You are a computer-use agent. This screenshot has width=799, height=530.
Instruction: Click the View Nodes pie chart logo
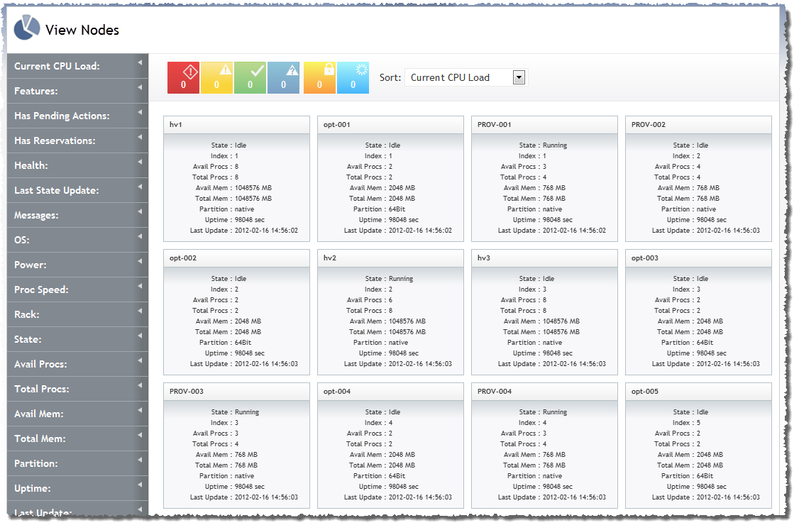click(27, 29)
